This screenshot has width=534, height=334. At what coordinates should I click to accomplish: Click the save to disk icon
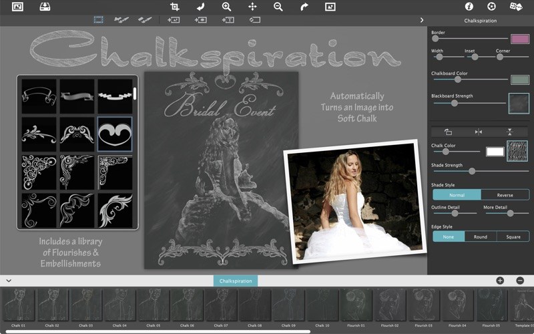45,7
